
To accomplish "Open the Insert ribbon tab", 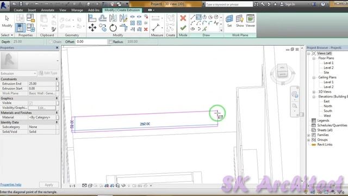I will click(32, 10).
